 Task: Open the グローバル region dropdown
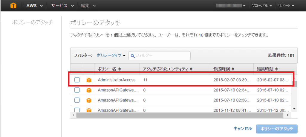point(261,6)
